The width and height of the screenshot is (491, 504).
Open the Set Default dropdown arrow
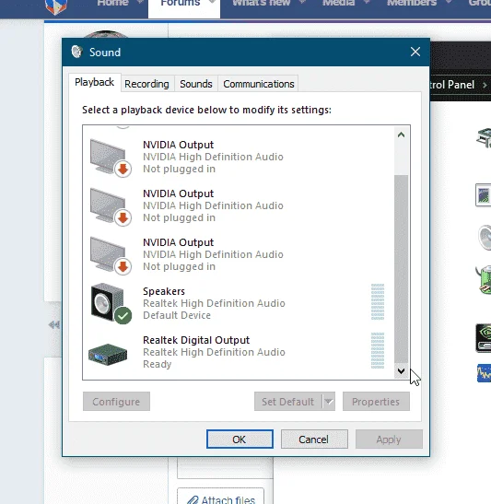click(x=329, y=402)
